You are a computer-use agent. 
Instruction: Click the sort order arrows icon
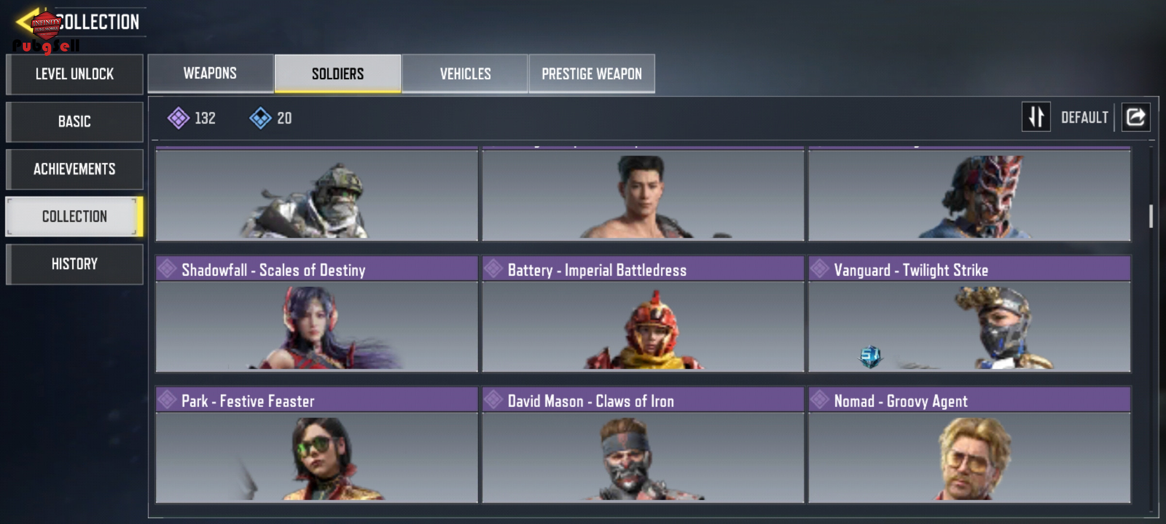1036,117
